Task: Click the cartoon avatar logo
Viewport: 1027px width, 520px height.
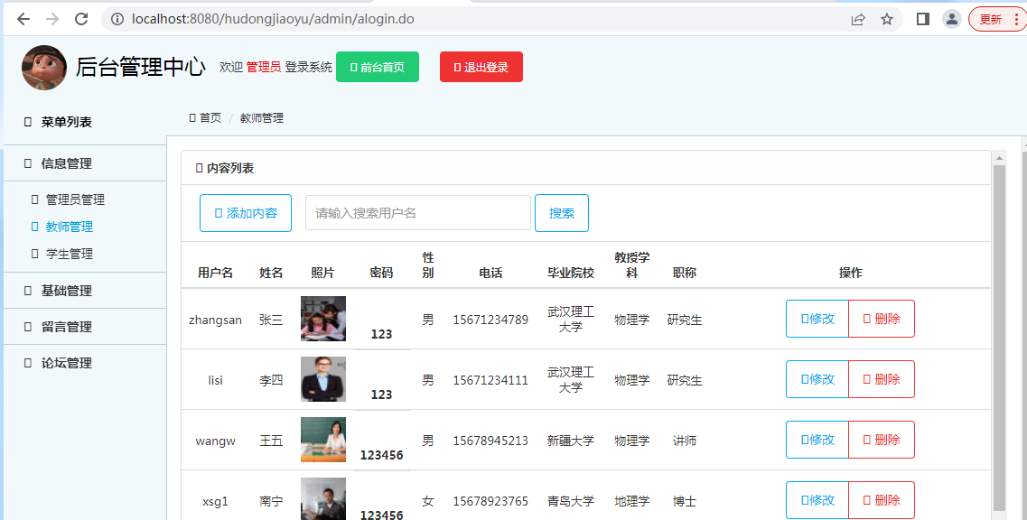Action: (x=44, y=68)
